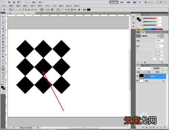The height and width of the screenshot is (130, 169).
Task: Open the Filter menu
Action: pyautogui.click(x=40, y=6)
